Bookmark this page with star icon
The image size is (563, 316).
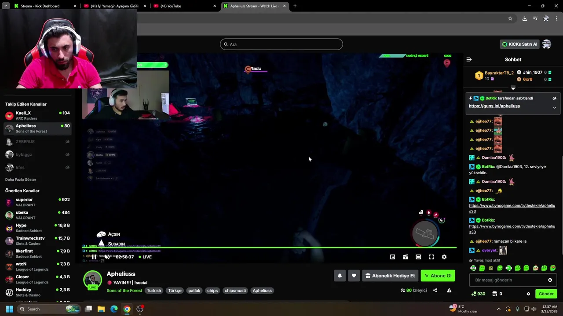click(x=510, y=18)
